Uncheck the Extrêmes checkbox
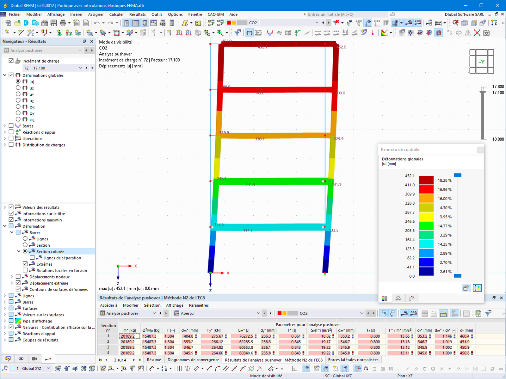This screenshot has height=379, width=506. click(25, 264)
